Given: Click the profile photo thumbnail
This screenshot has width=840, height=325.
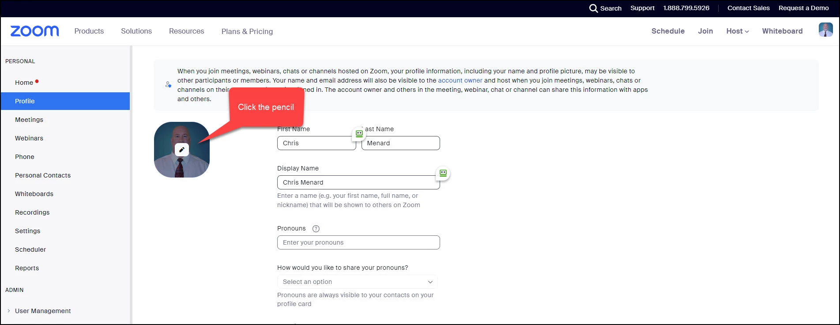Looking at the screenshot, I should [x=182, y=150].
